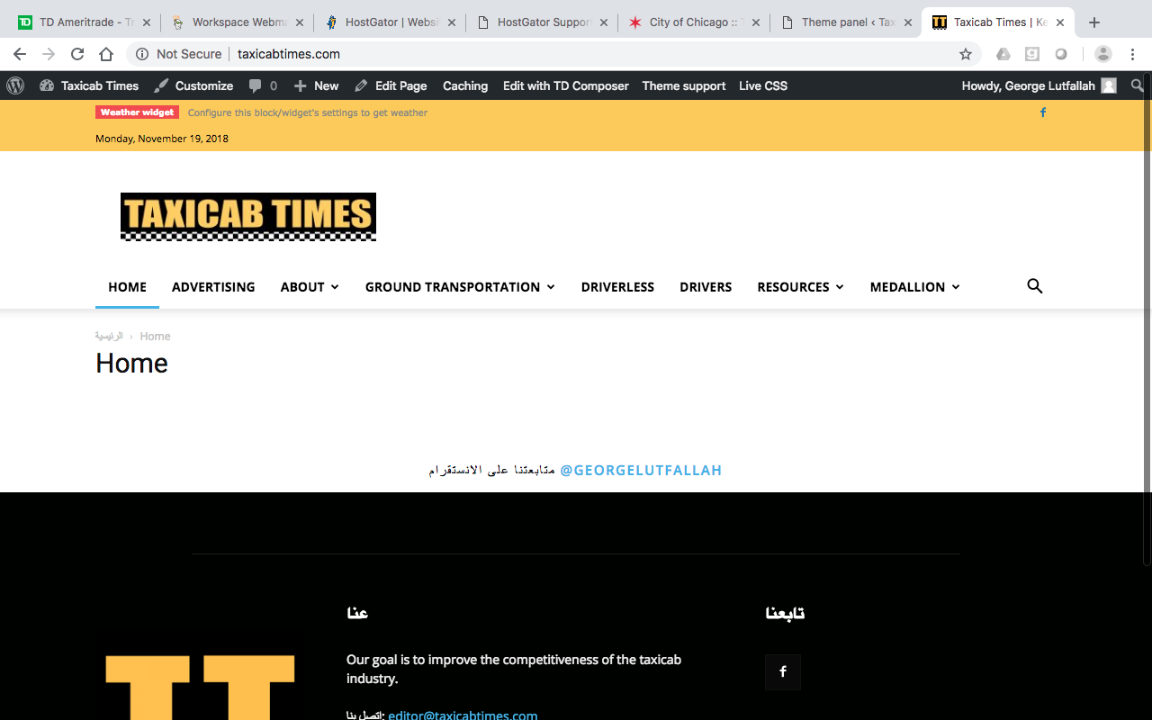Screen dimensions: 1152x720
Task: Switch to the City of Chicago tab
Action: pyautogui.click(x=694, y=22)
